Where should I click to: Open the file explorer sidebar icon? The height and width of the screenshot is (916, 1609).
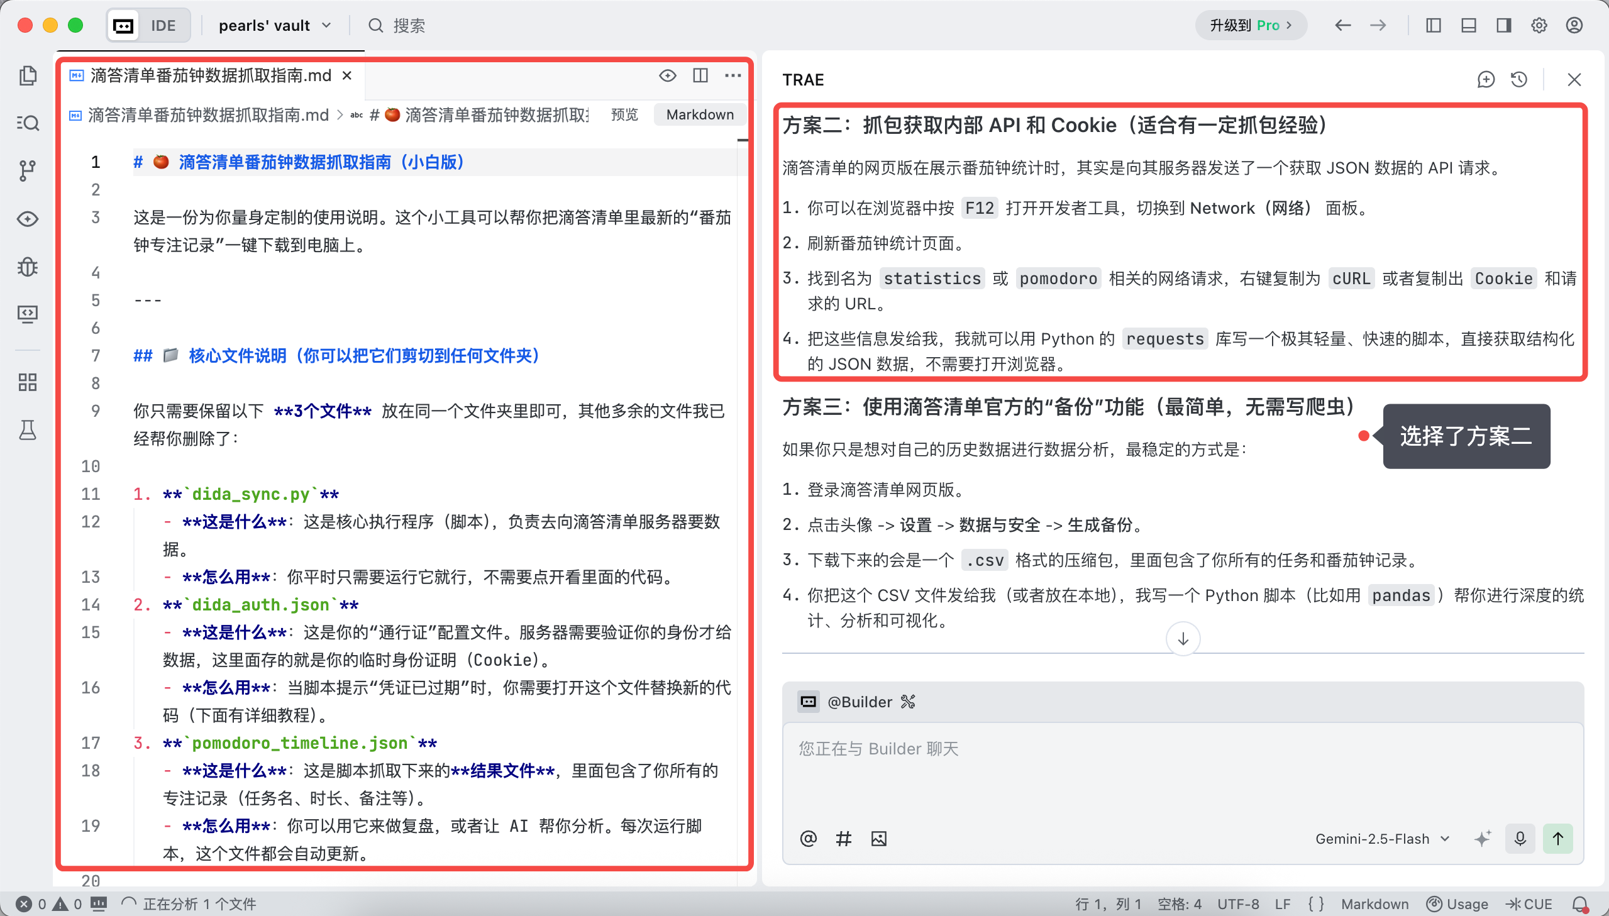pos(28,75)
